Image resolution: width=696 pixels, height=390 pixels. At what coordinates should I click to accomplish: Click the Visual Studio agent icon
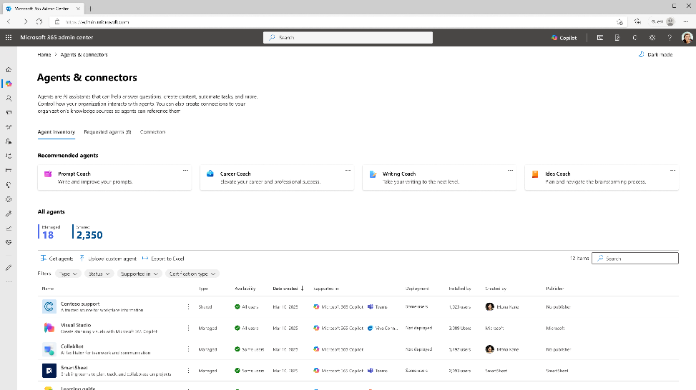pos(49,328)
